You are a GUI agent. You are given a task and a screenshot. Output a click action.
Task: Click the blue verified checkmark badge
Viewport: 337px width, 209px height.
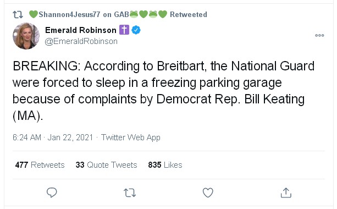136,30
